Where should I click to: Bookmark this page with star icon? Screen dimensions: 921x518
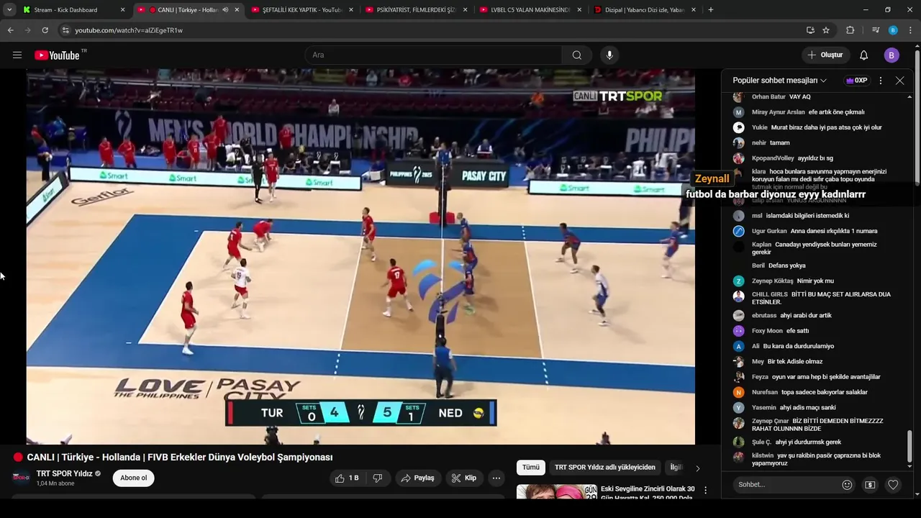pos(826,30)
